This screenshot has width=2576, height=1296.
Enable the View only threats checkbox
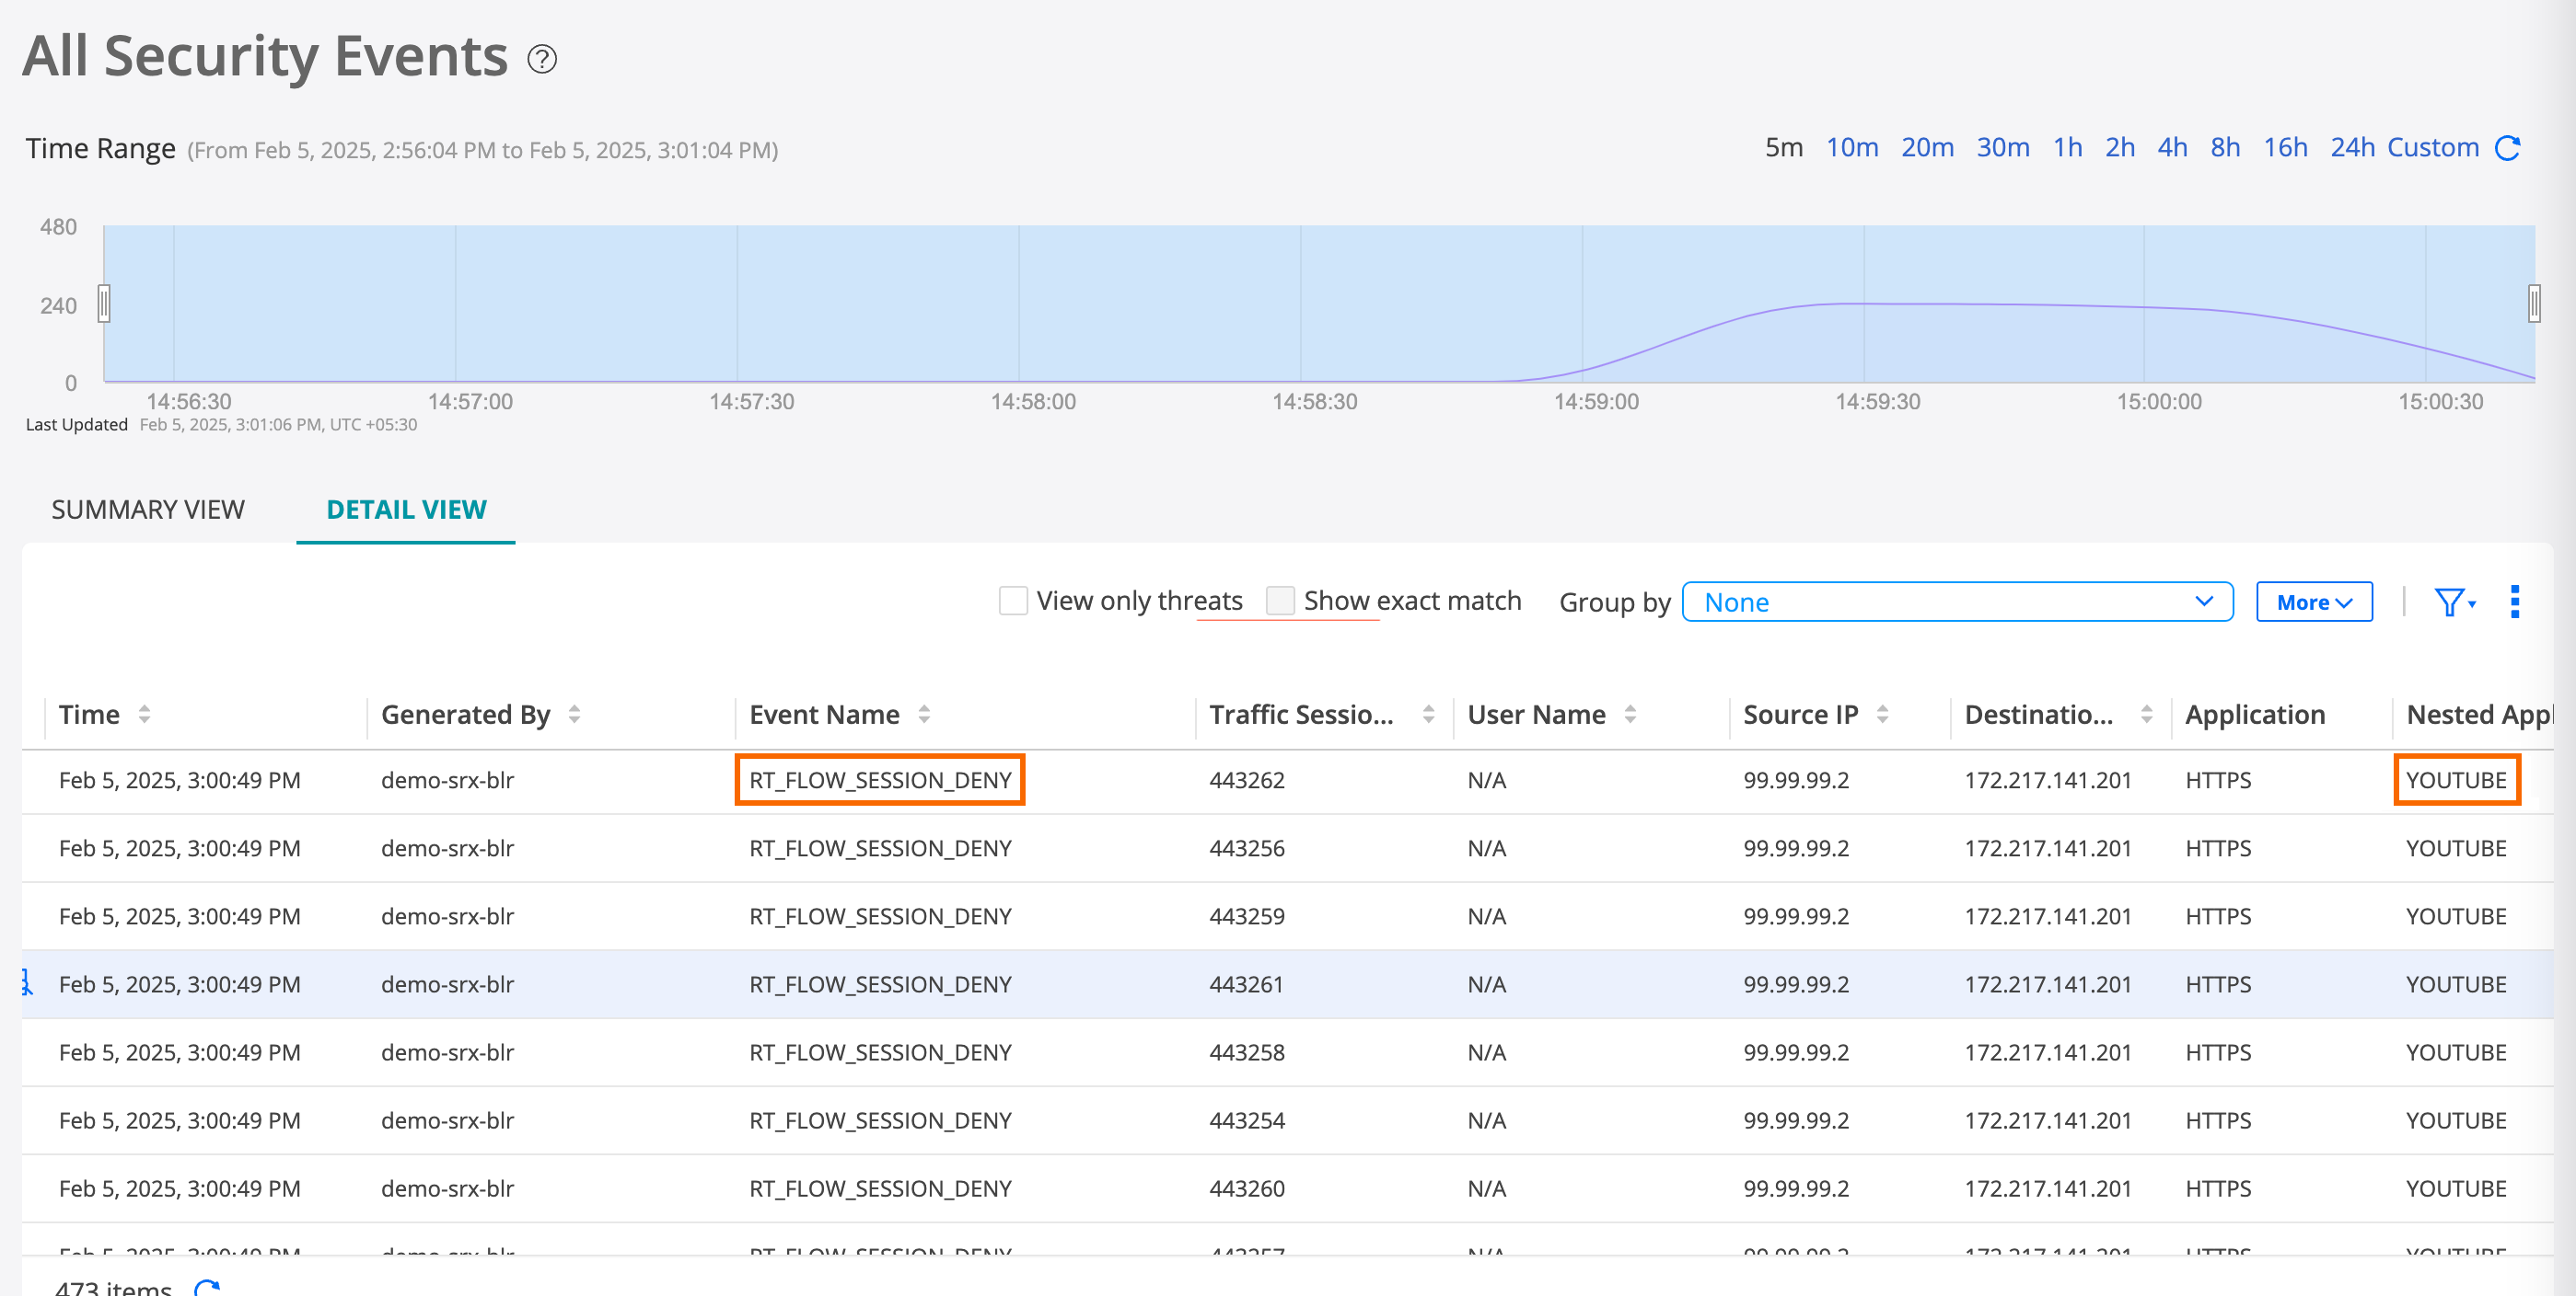pos(1013,602)
